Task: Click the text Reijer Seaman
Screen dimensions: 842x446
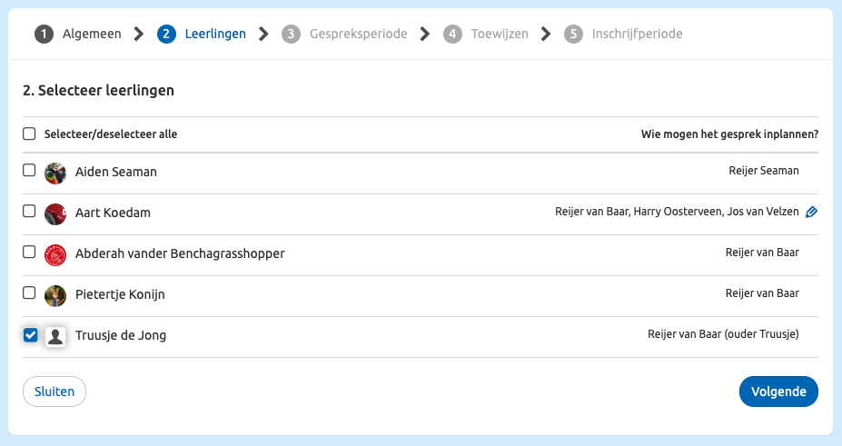Action: click(x=764, y=171)
